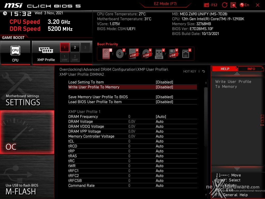
Task: Edit the tRC timing value
Action: tap(132, 161)
